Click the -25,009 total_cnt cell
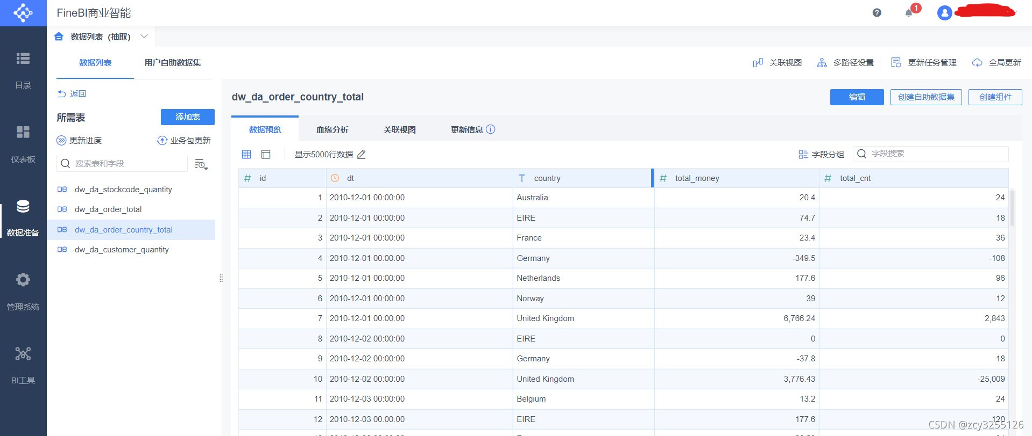The height and width of the screenshot is (436, 1032). [914, 379]
